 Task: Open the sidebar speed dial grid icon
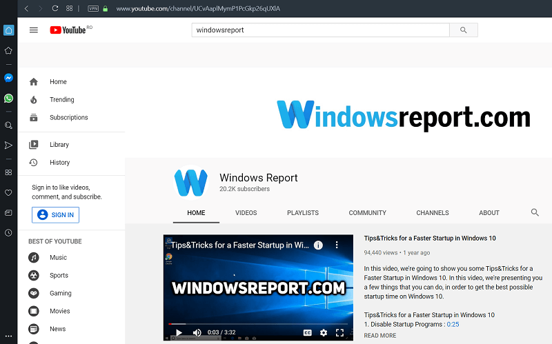(x=8, y=172)
